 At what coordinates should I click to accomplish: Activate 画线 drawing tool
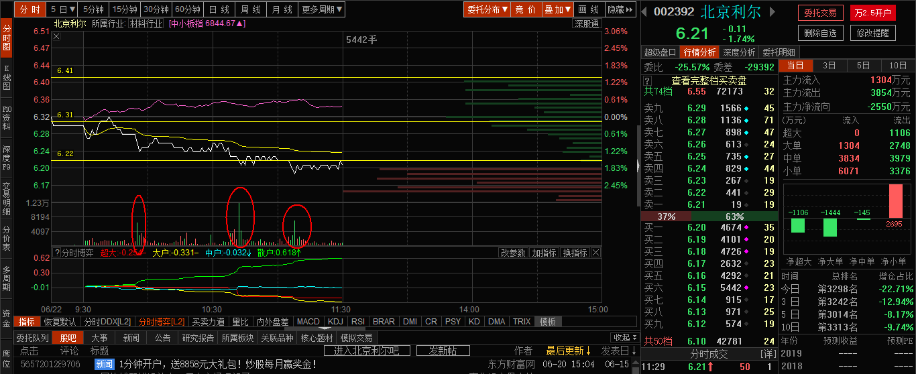coord(589,9)
